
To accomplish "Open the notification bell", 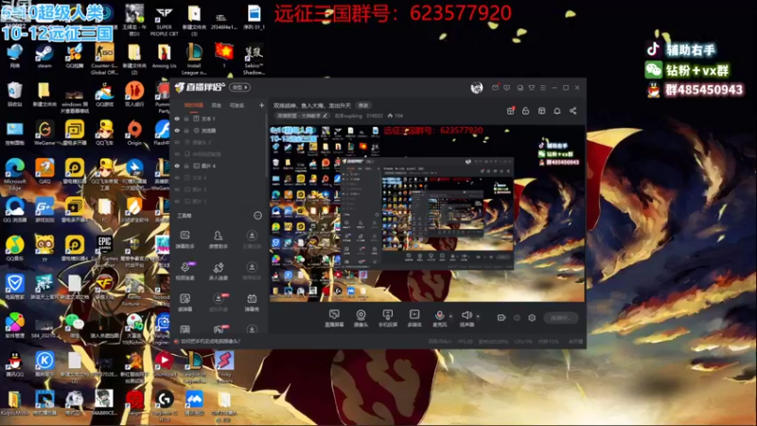I will (x=557, y=111).
